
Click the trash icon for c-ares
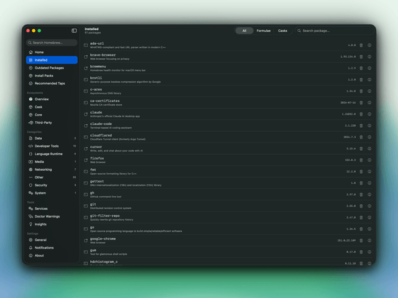(x=361, y=91)
